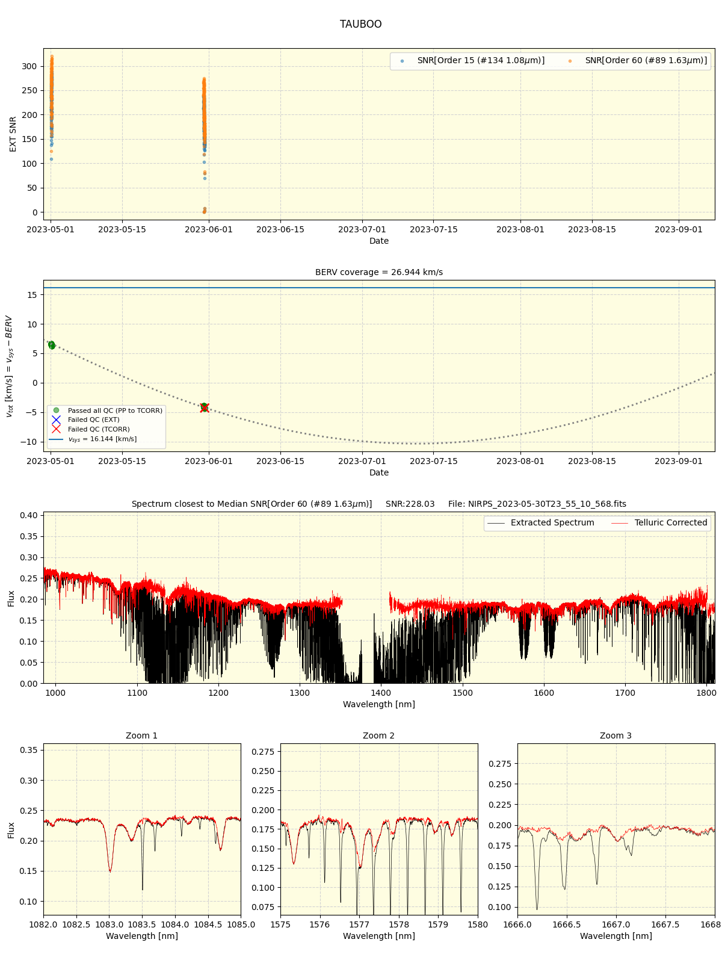Click the BERV coverage = 26.944 km/s title
The image size is (722, 963).
pos(379,272)
